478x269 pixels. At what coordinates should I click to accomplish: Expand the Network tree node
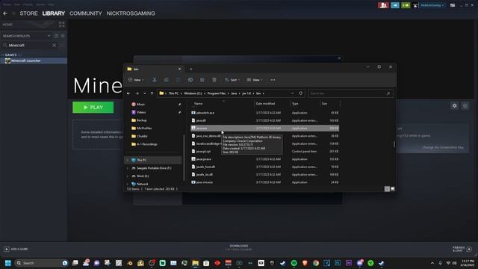pos(128,184)
